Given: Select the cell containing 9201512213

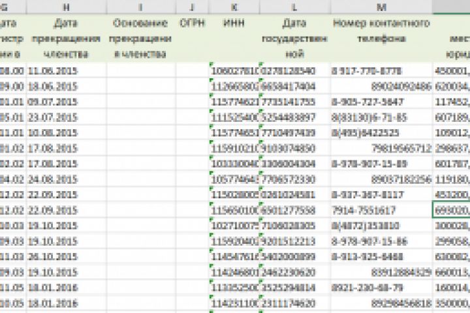Looking at the screenshot, I should click(x=295, y=241).
